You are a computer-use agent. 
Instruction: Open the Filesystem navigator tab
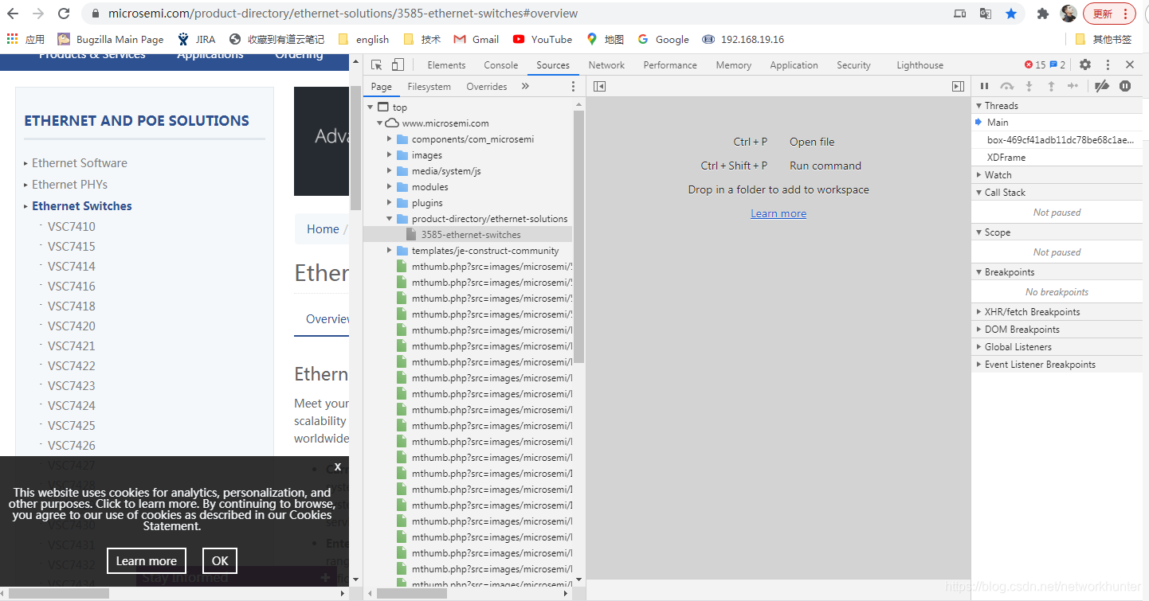coord(429,87)
